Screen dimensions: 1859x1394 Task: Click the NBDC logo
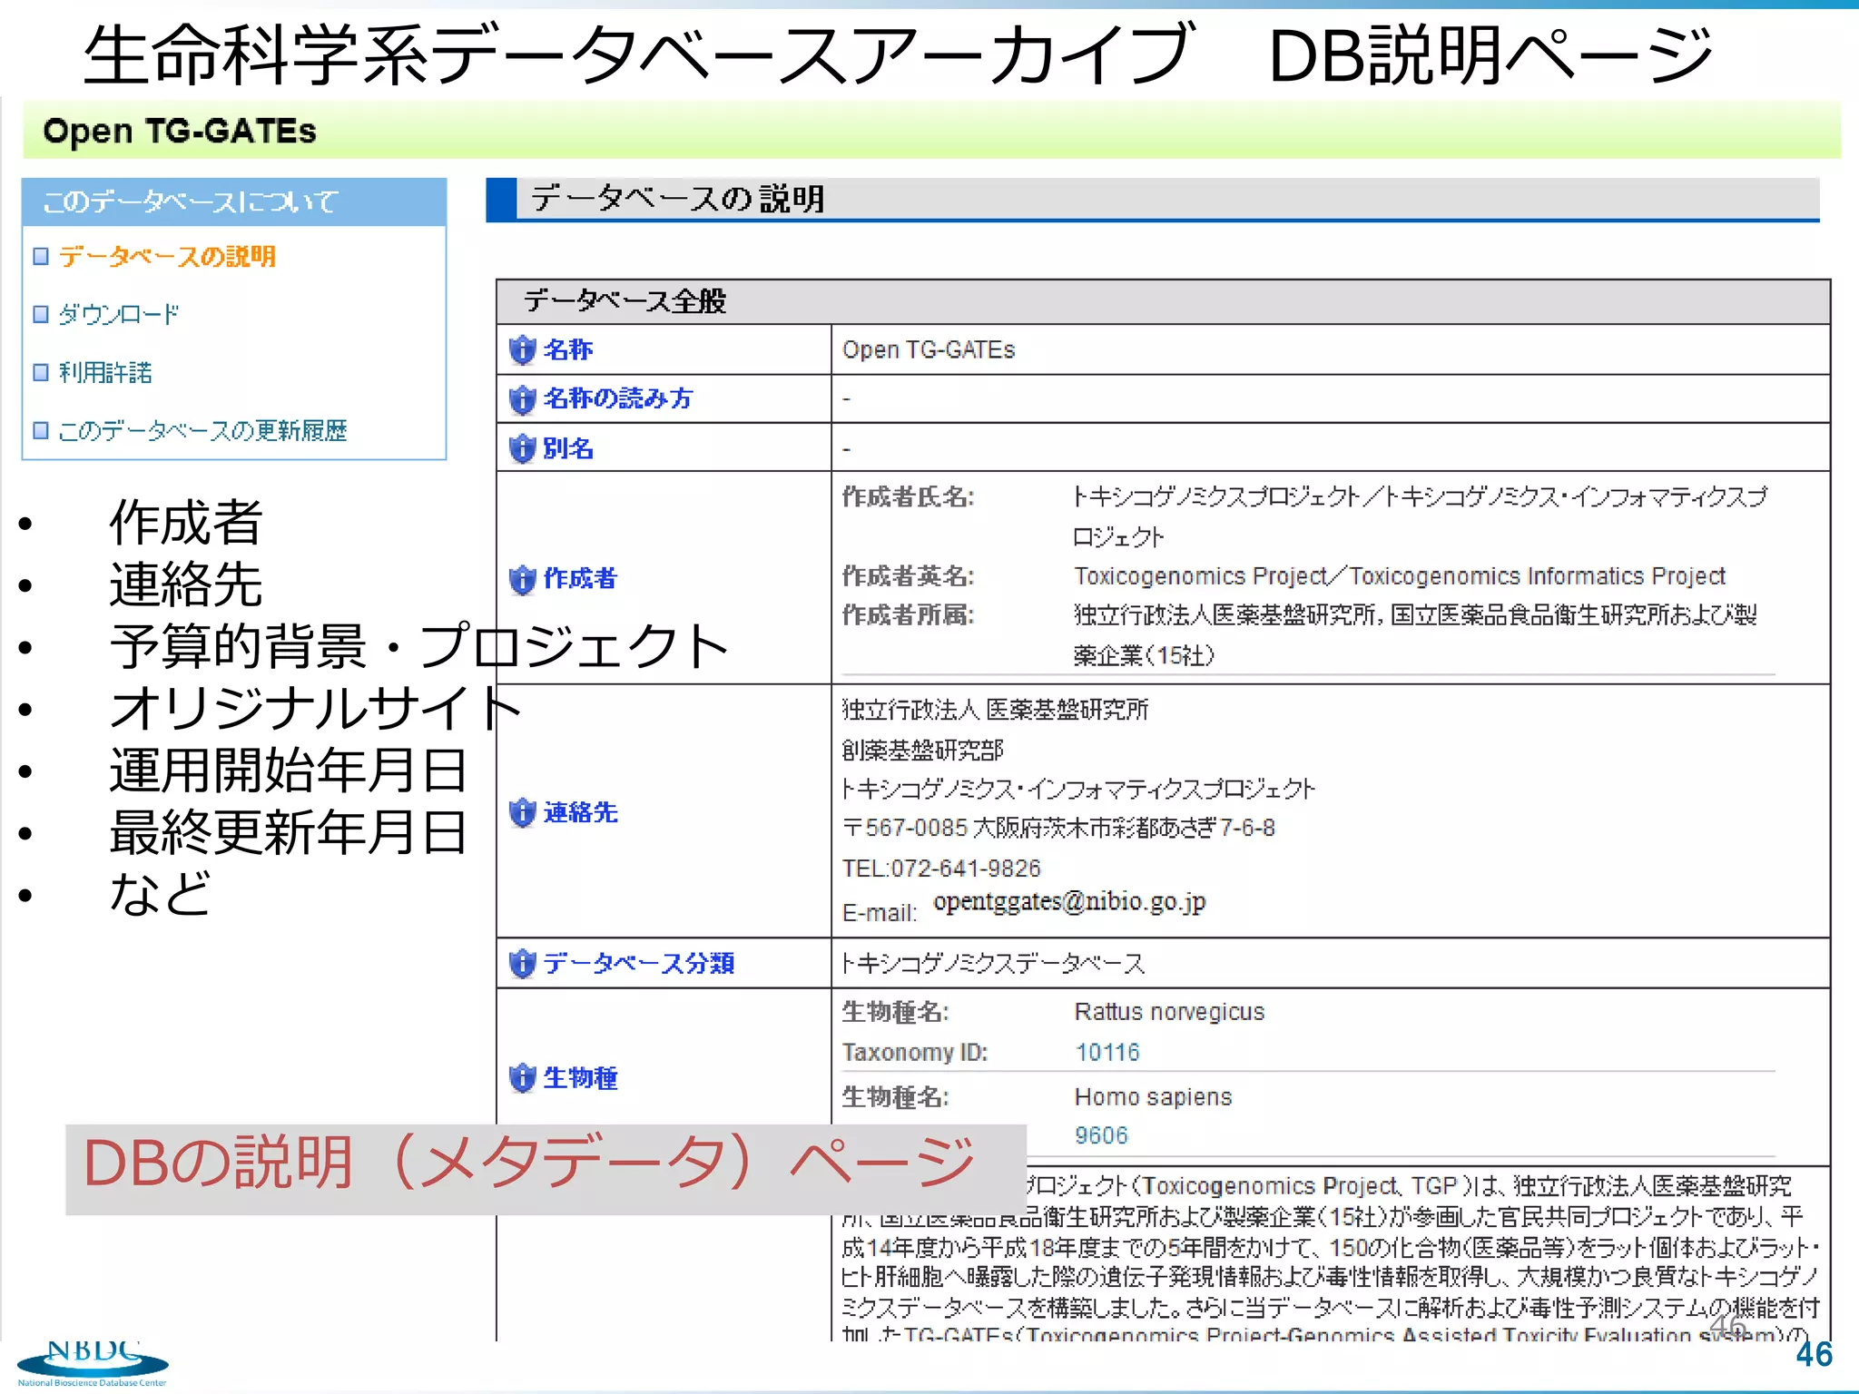coord(93,1363)
